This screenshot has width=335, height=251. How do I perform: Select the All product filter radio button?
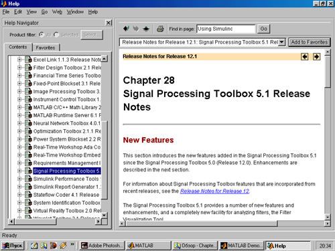(x=42, y=35)
